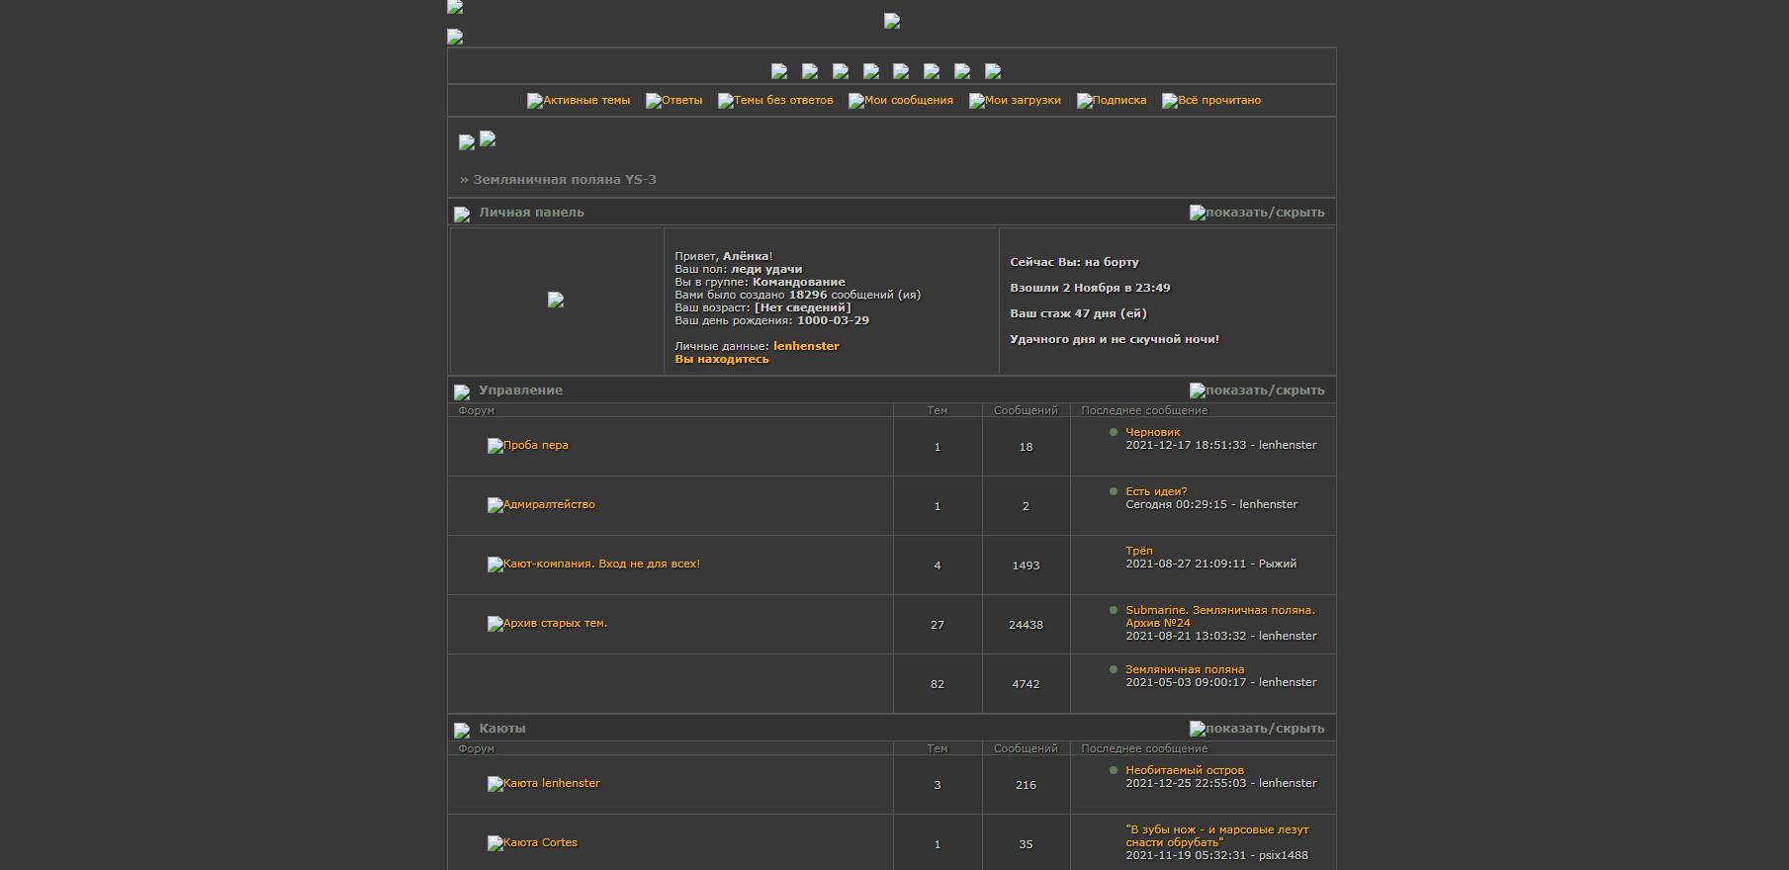Click the icon beside Активные темы
Viewport: 1789px width, 870px height.
tap(535, 101)
